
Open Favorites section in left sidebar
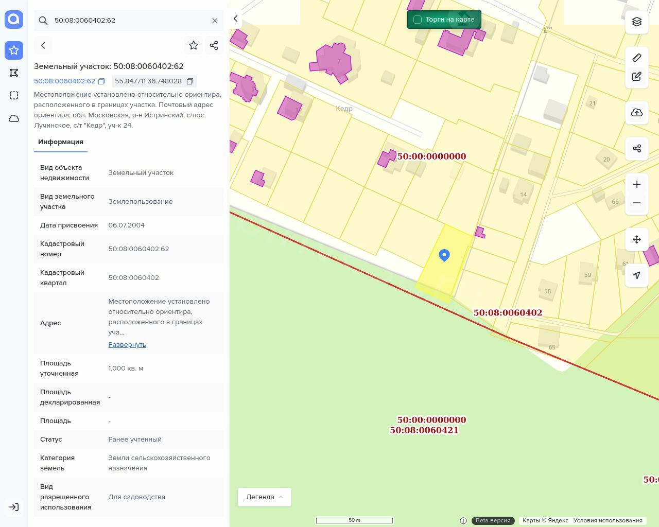point(14,50)
